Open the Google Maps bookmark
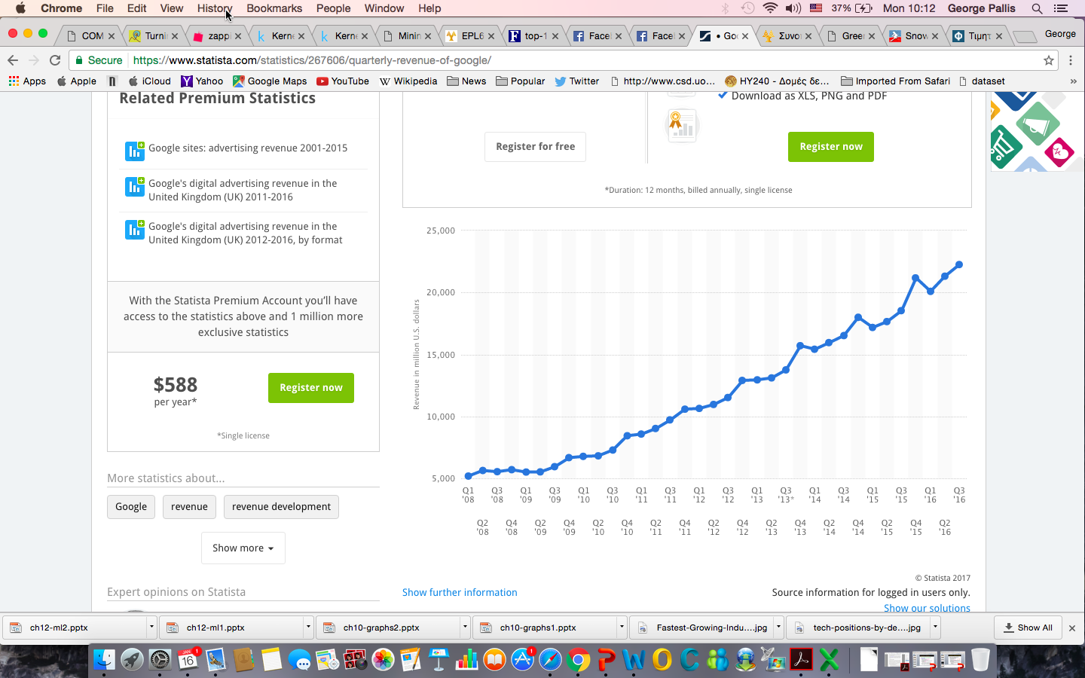The width and height of the screenshot is (1085, 678). (270, 81)
